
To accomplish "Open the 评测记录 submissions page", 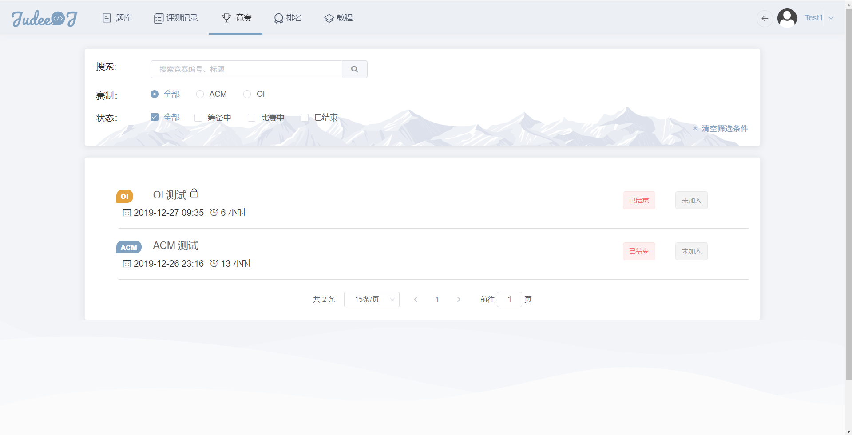I will pyautogui.click(x=176, y=18).
